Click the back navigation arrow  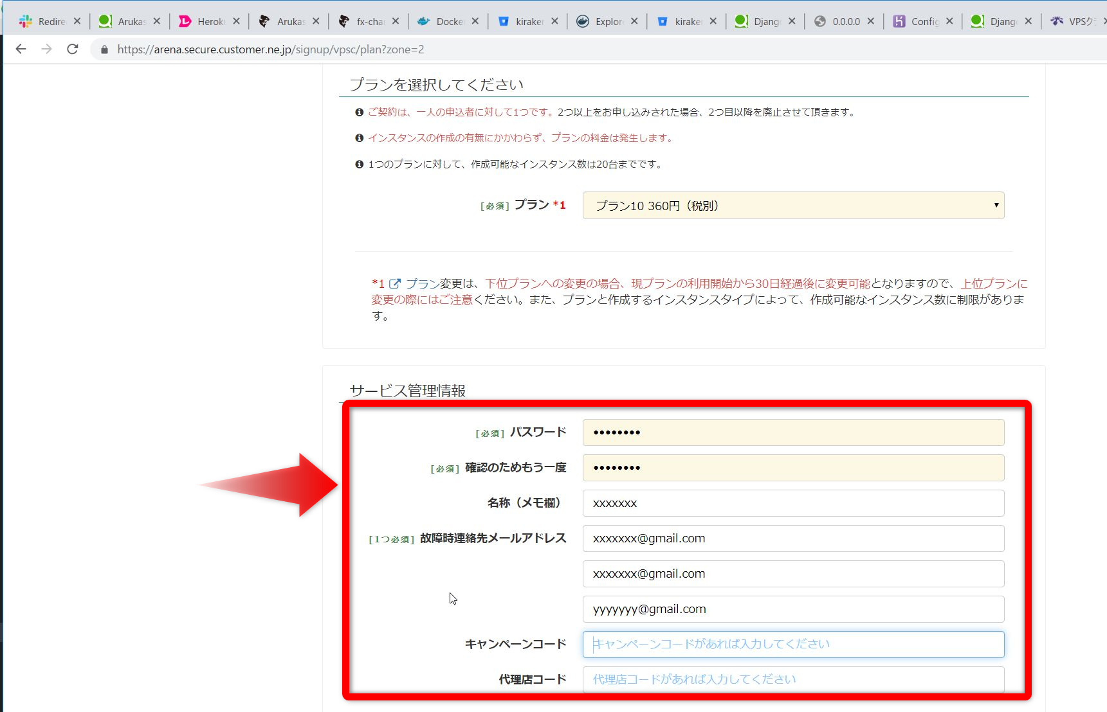[21, 49]
